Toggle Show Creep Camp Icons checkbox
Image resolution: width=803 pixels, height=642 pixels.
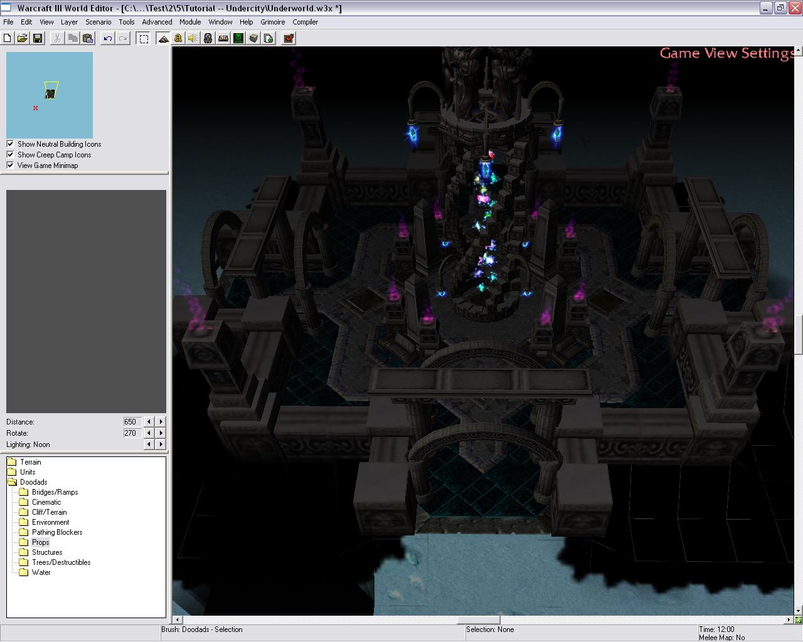[11, 154]
